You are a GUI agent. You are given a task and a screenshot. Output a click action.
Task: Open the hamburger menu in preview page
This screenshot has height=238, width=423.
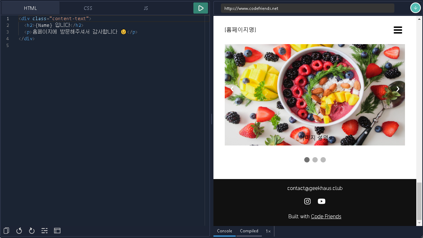pyautogui.click(x=398, y=30)
